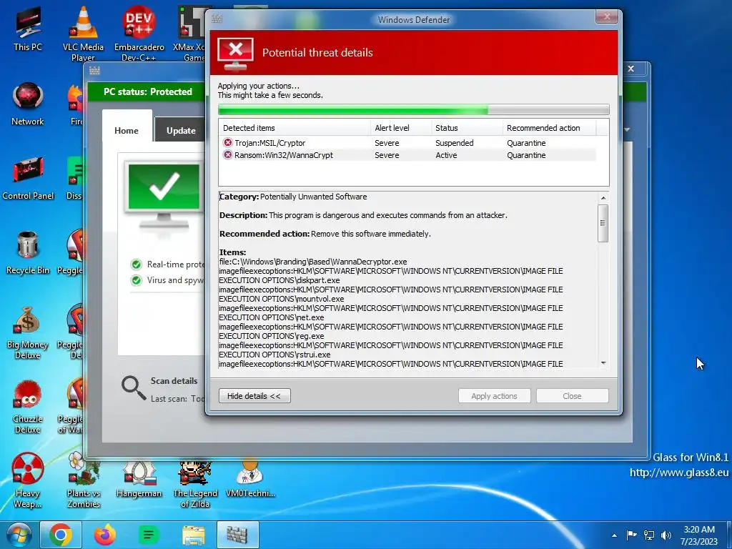Launch Heavy Weapon game shortcut
732x549 pixels.
click(28, 481)
